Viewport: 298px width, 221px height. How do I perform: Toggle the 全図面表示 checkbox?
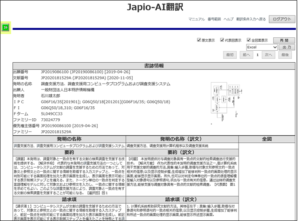tap(249, 40)
